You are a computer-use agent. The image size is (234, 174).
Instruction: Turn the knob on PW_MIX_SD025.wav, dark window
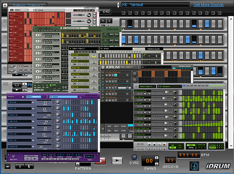coord(134,74)
